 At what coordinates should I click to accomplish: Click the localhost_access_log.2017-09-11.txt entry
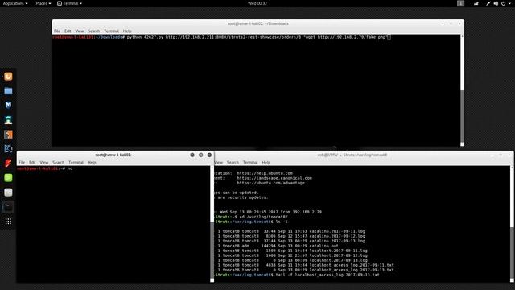(352, 265)
